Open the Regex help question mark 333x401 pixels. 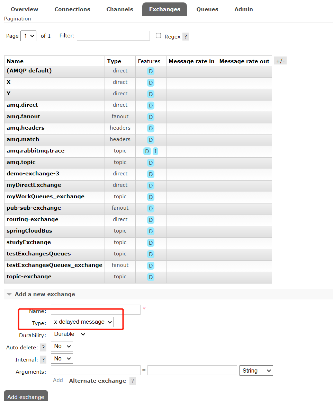coord(186,37)
